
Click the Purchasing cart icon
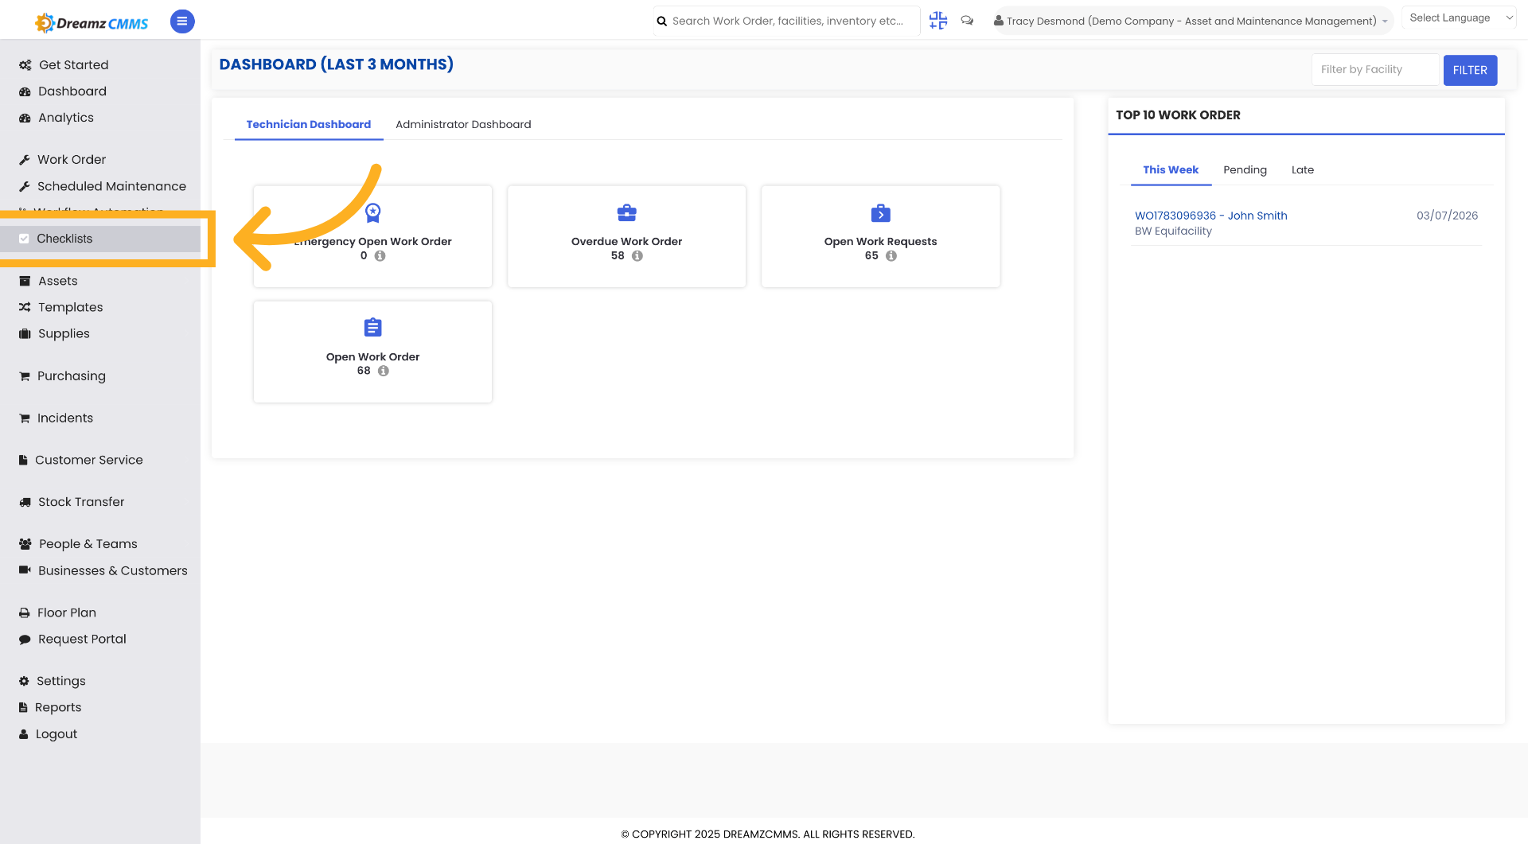tap(25, 376)
